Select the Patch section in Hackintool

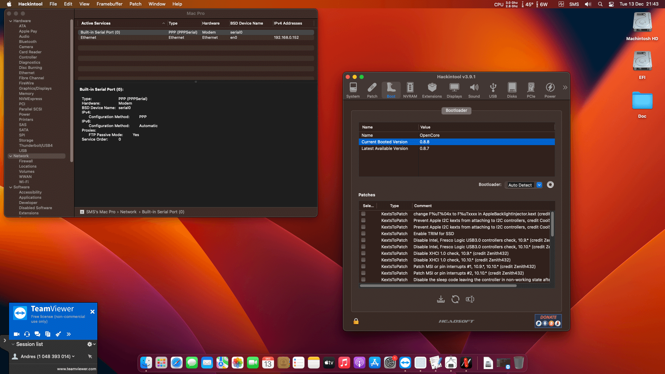pyautogui.click(x=372, y=90)
